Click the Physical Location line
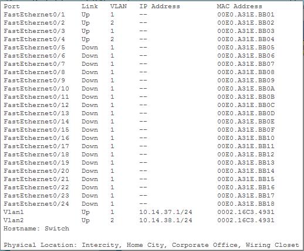This screenshot has width=304, height=251. point(151,245)
